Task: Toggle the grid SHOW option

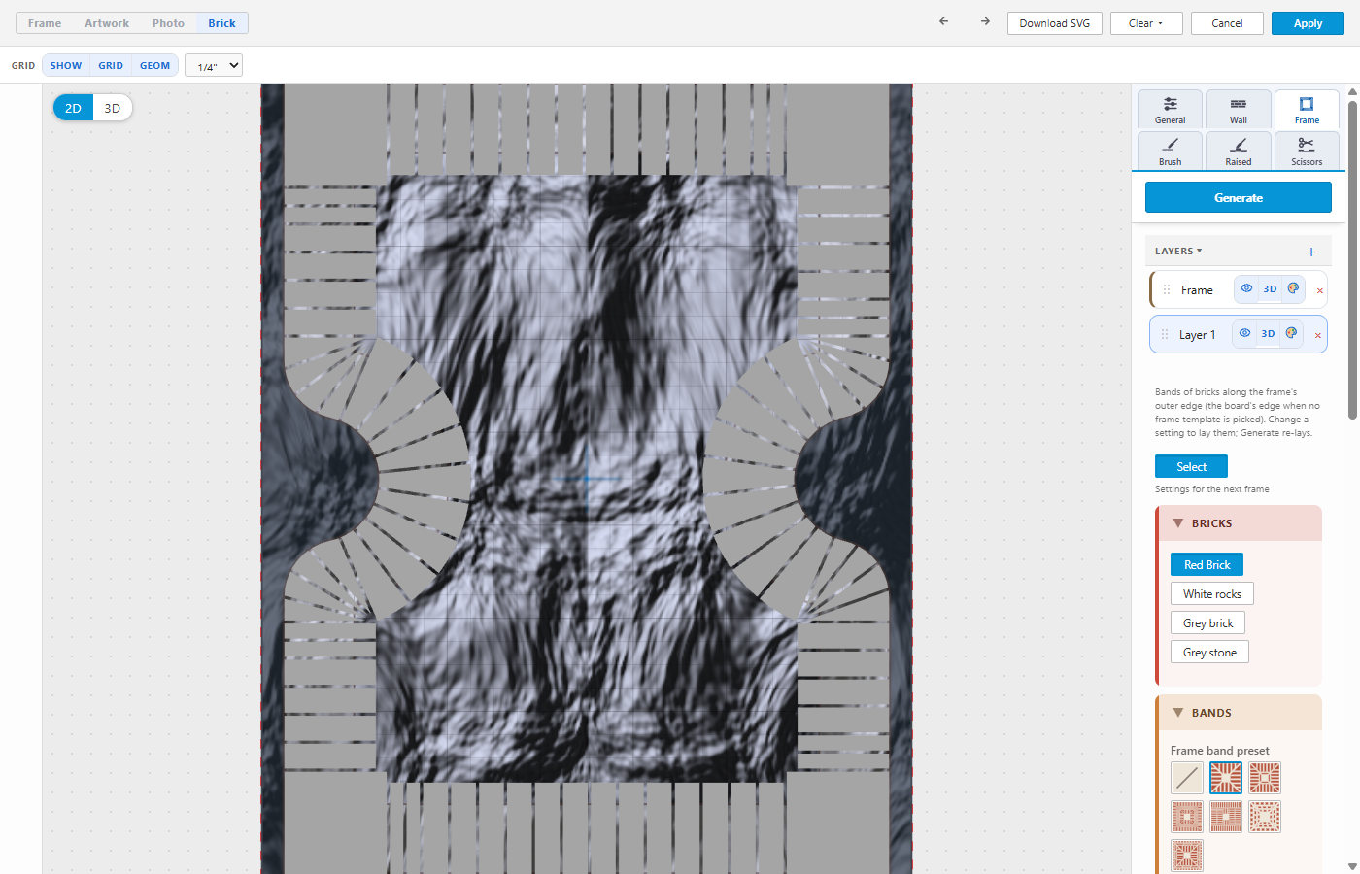Action: click(x=66, y=65)
